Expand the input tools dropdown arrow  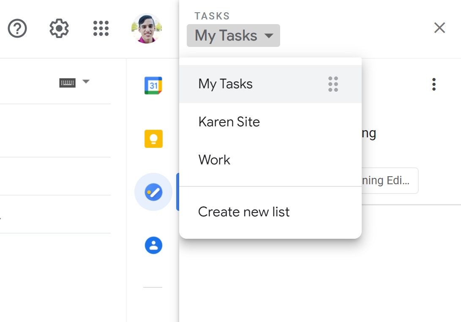coord(86,82)
